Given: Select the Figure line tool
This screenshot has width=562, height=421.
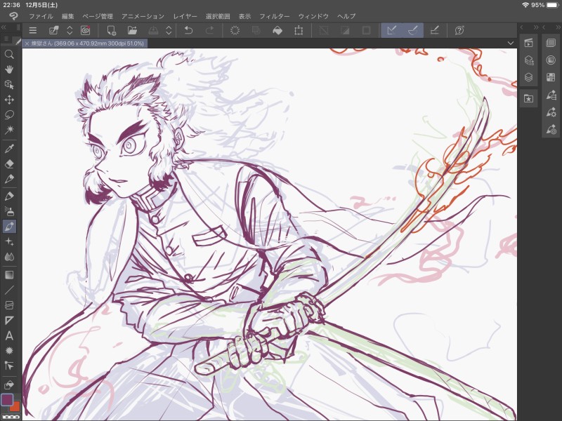Looking at the screenshot, I should [9, 290].
